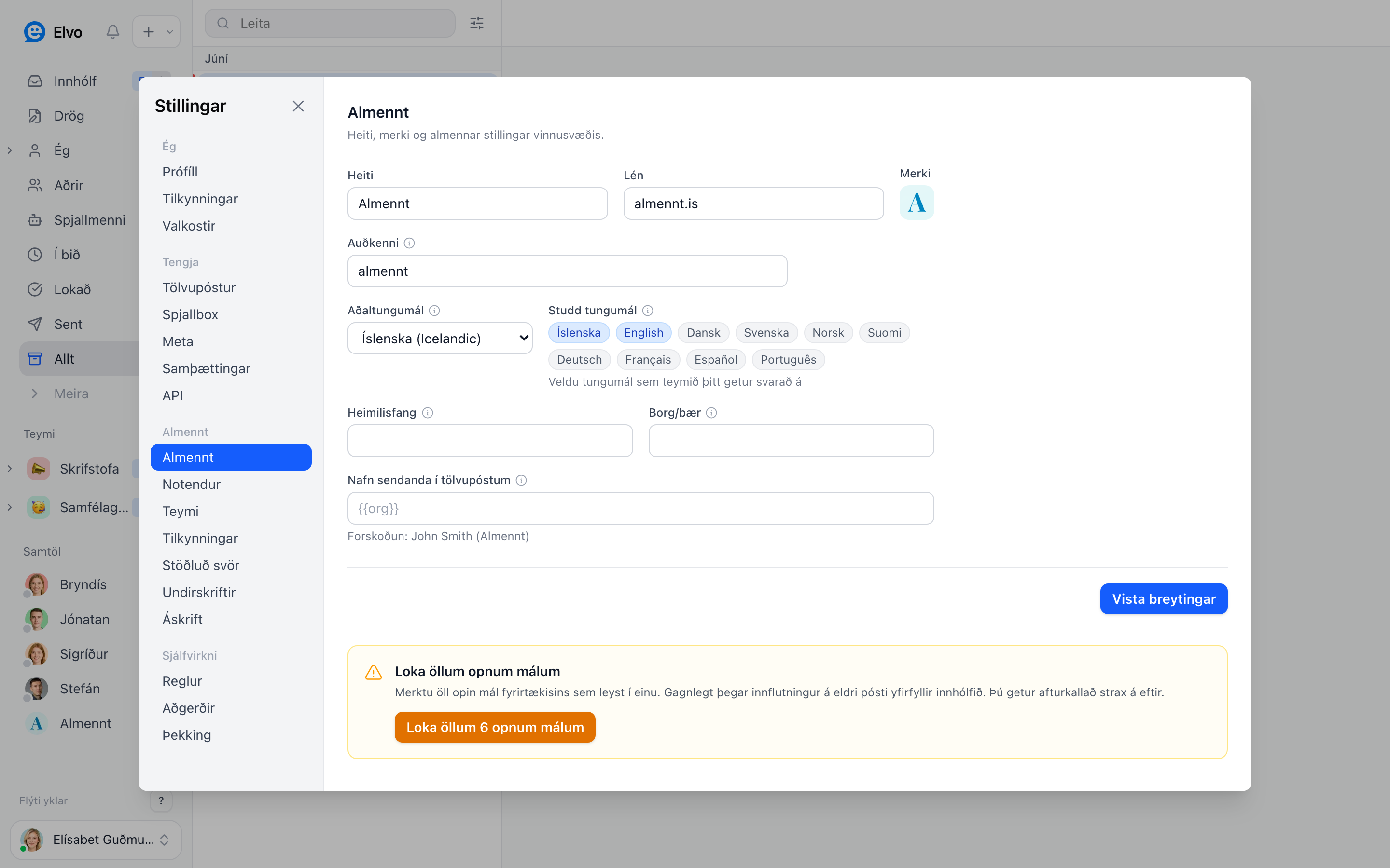Toggle Deutsch supported language
The image size is (1390, 868).
[579, 359]
